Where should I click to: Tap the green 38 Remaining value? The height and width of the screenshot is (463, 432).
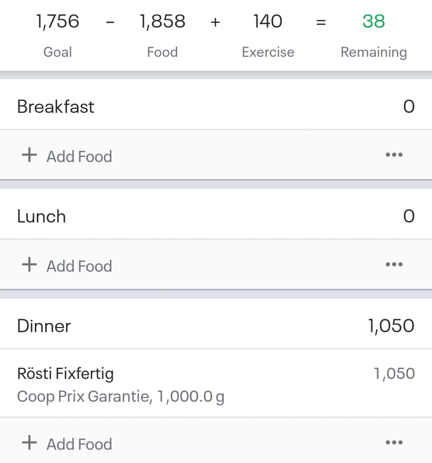(x=373, y=22)
